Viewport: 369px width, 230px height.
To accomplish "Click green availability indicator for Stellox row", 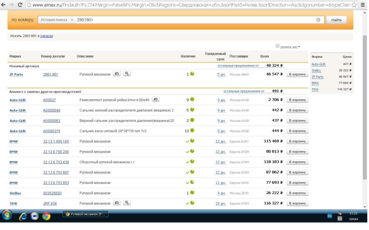I will (x=192, y=193).
